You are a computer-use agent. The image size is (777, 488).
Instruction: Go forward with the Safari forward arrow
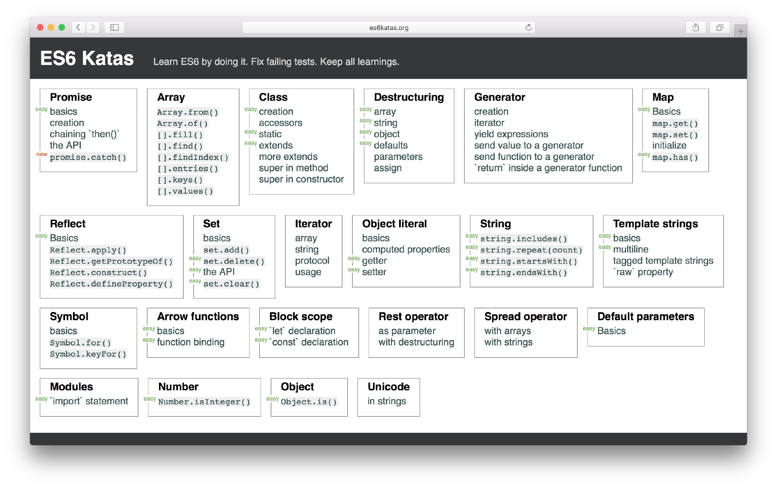[x=93, y=27]
